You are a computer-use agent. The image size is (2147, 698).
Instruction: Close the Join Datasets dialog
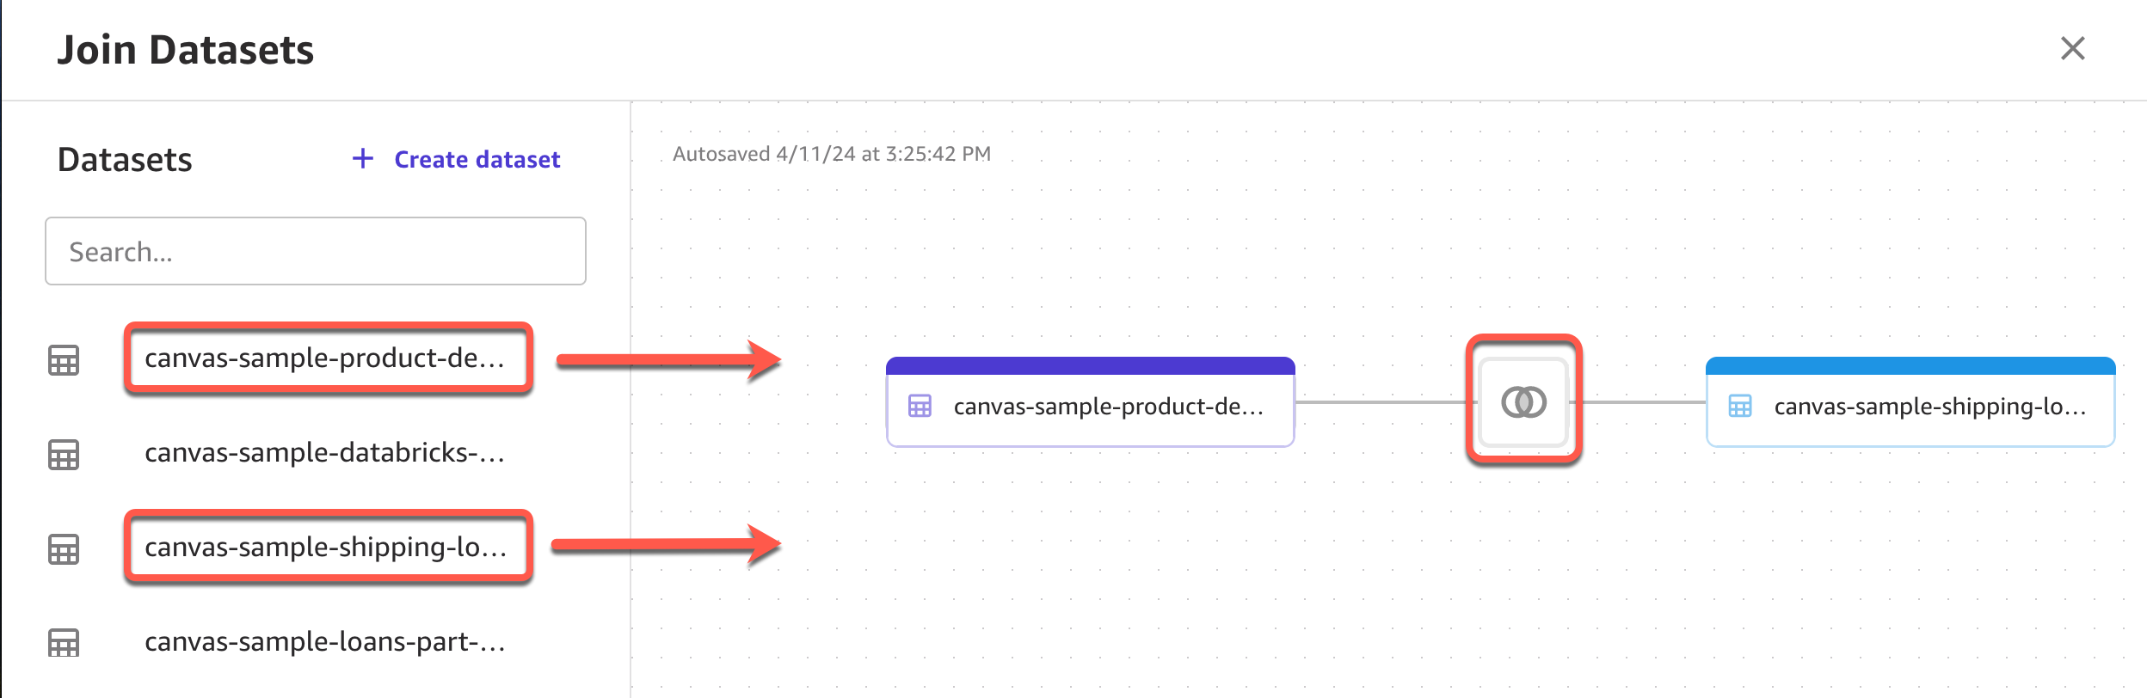2073,48
